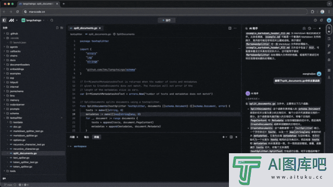Screen dimensions: 333x187
Task: Click the notifications bell in top bar
Action: pyautogui.click(x=322, y=20)
